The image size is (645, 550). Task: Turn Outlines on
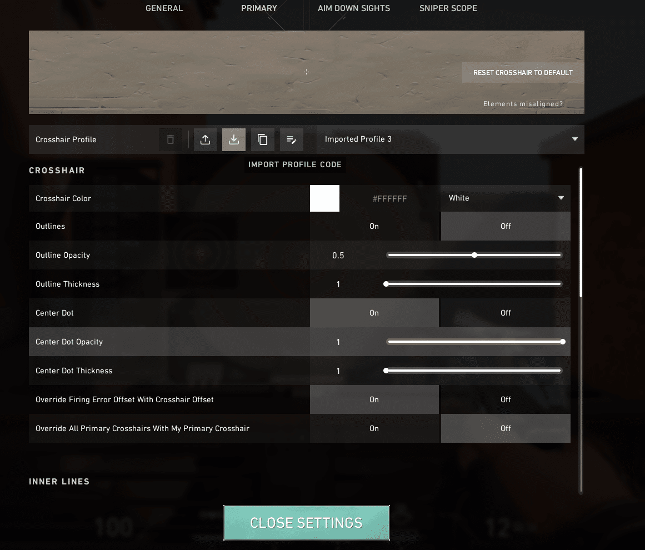click(374, 226)
